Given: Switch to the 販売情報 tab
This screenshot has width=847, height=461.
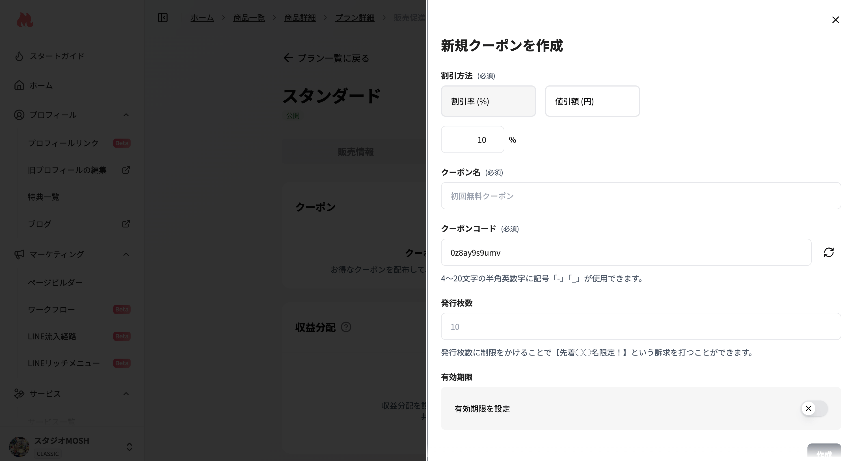Looking at the screenshot, I should pyautogui.click(x=355, y=152).
